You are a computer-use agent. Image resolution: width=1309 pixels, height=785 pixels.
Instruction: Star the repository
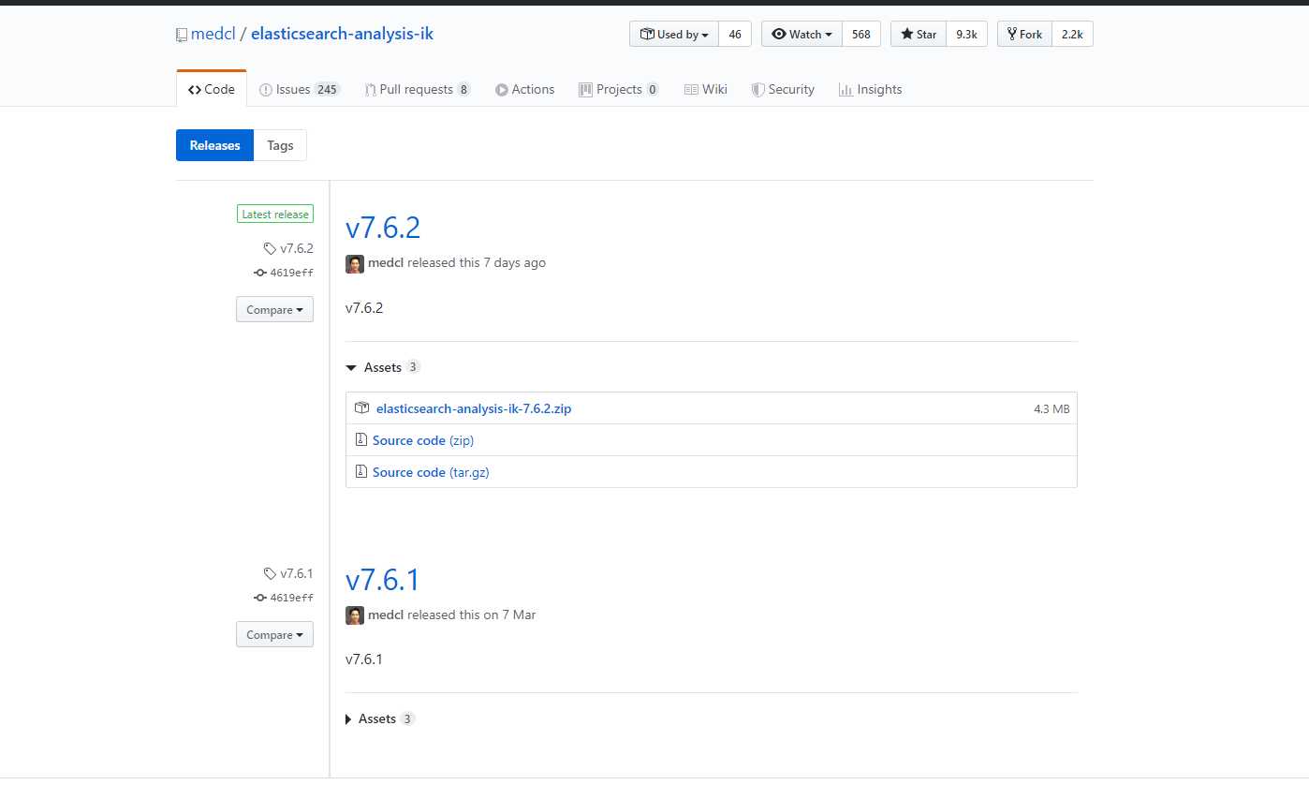coord(918,34)
